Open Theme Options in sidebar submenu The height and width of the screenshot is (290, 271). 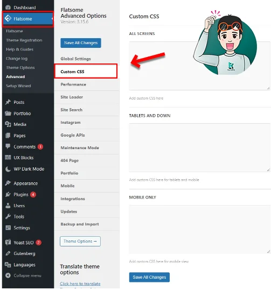[x=20, y=67]
